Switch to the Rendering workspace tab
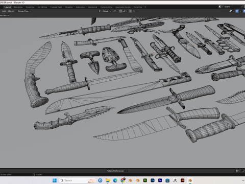This screenshot has width=245, height=184. coord(92,7)
